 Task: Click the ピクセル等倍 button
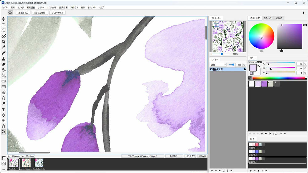(40, 13)
